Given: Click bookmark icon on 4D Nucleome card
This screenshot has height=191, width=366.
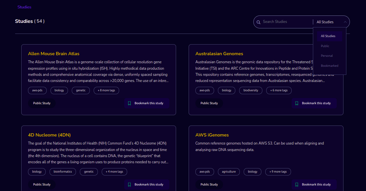Looking at the screenshot, I should click(x=129, y=185).
